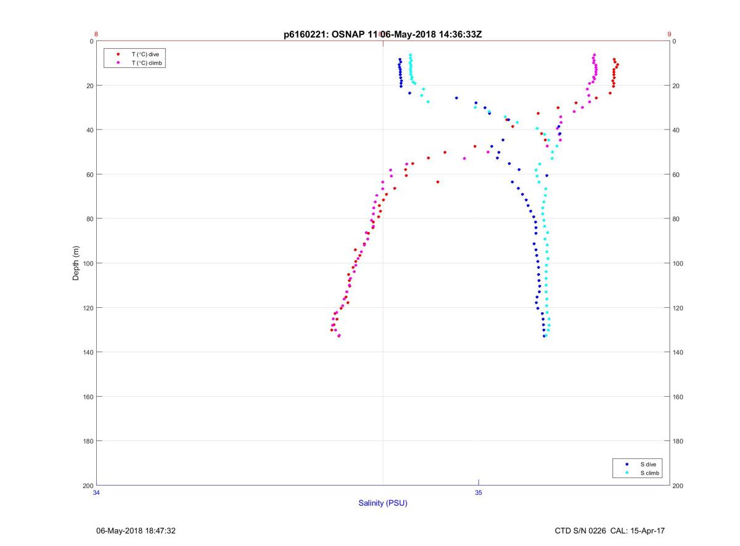The width and height of the screenshot is (740, 546).
Task: Click the blue marker in the salinity legend
Action: (x=627, y=464)
